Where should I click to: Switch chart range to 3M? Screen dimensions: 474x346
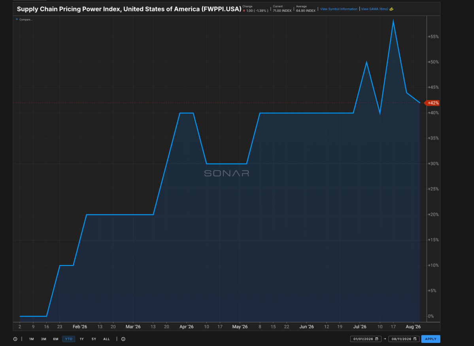pyautogui.click(x=43, y=339)
